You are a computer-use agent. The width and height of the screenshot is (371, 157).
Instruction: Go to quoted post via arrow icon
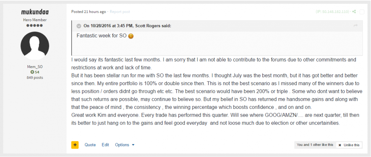[355, 26]
